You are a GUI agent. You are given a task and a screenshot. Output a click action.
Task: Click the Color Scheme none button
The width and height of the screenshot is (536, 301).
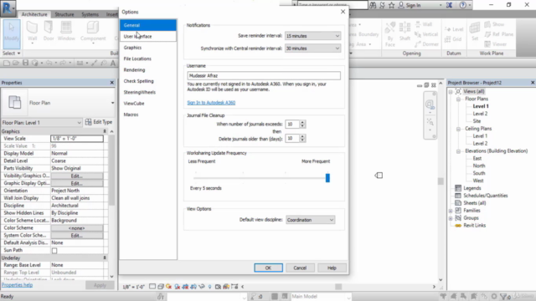pos(76,228)
